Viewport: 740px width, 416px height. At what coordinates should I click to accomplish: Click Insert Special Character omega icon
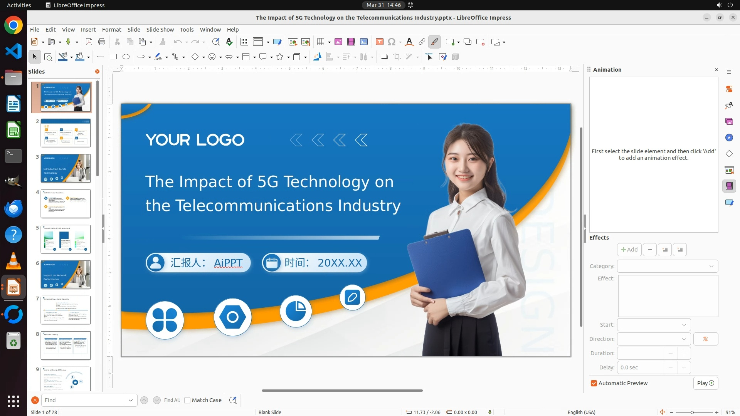point(392,42)
